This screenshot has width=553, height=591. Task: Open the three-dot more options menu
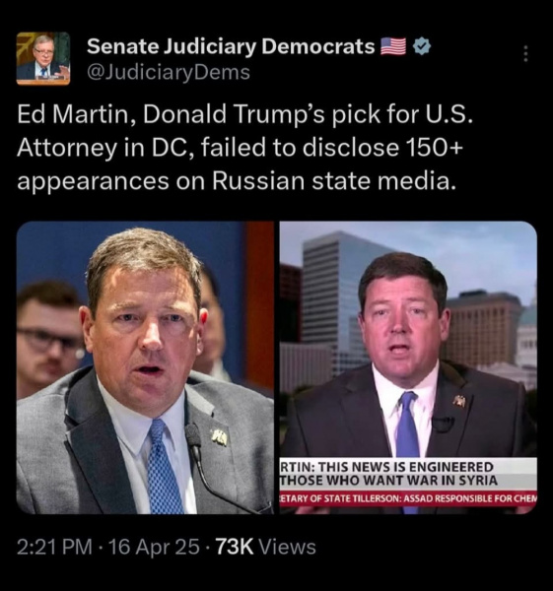(525, 54)
